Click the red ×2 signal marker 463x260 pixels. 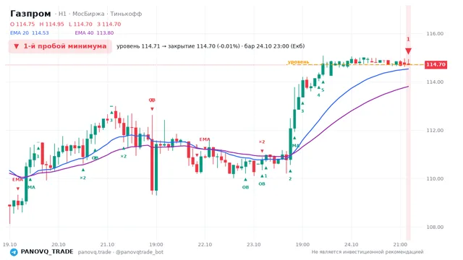[262, 142]
